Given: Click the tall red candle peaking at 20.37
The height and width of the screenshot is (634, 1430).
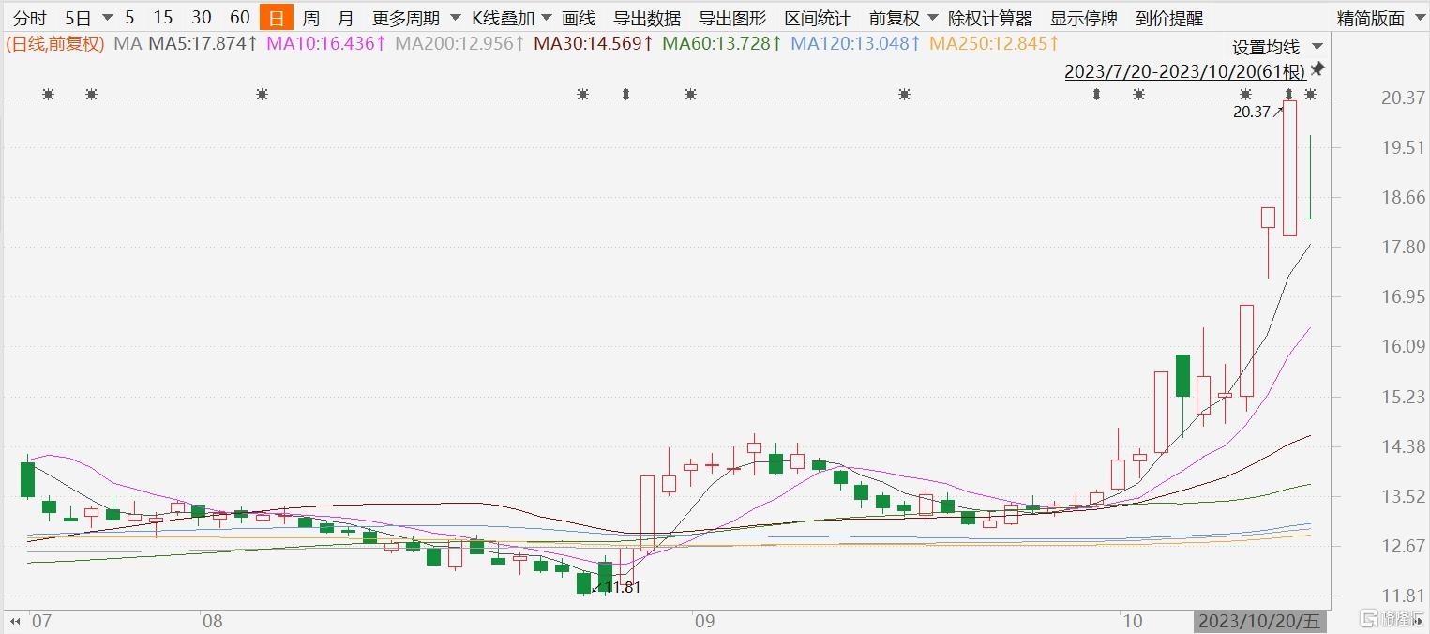Looking at the screenshot, I should point(1290,168).
